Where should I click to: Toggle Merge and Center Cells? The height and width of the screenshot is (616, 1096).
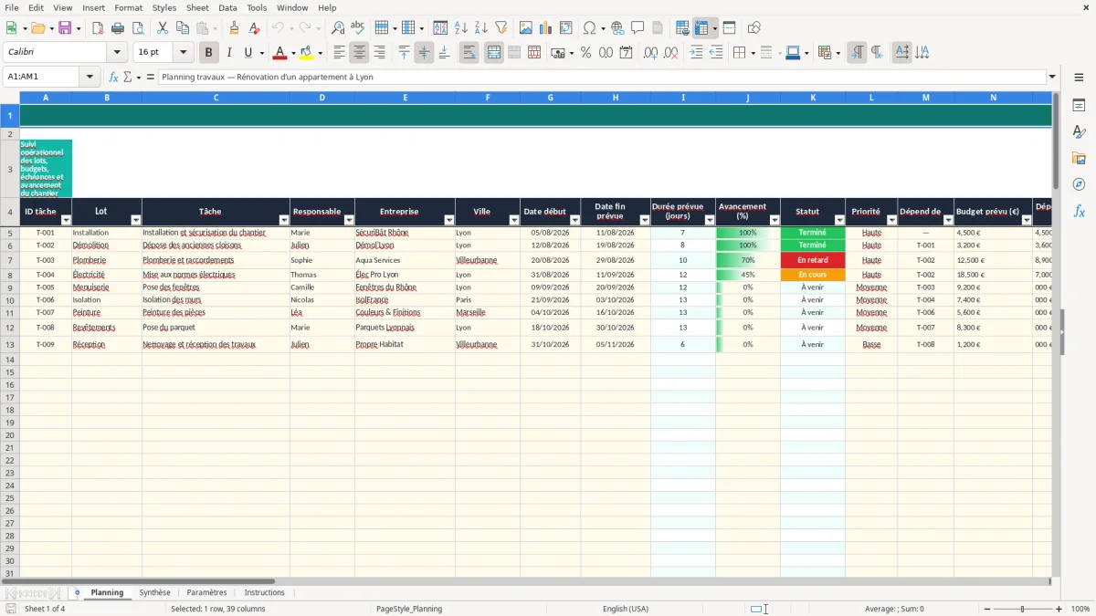(493, 53)
